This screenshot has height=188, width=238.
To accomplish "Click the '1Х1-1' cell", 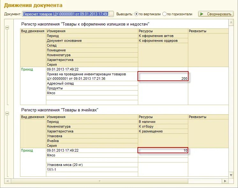I will (92, 169).
